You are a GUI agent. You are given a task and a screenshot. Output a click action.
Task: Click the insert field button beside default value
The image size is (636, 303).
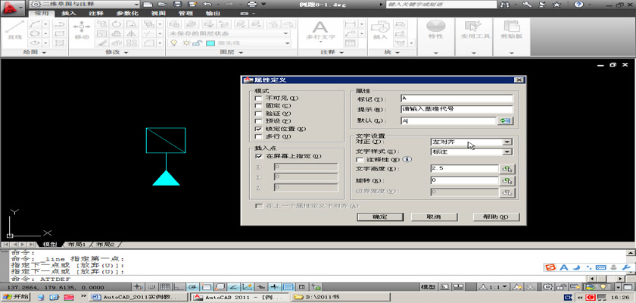(x=506, y=121)
